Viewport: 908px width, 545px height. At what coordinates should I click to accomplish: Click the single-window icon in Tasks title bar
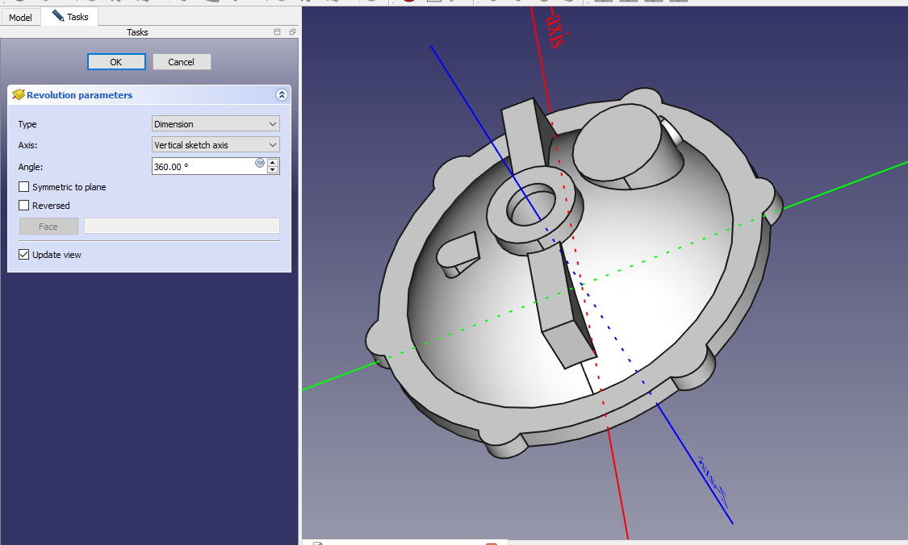click(278, 32)
